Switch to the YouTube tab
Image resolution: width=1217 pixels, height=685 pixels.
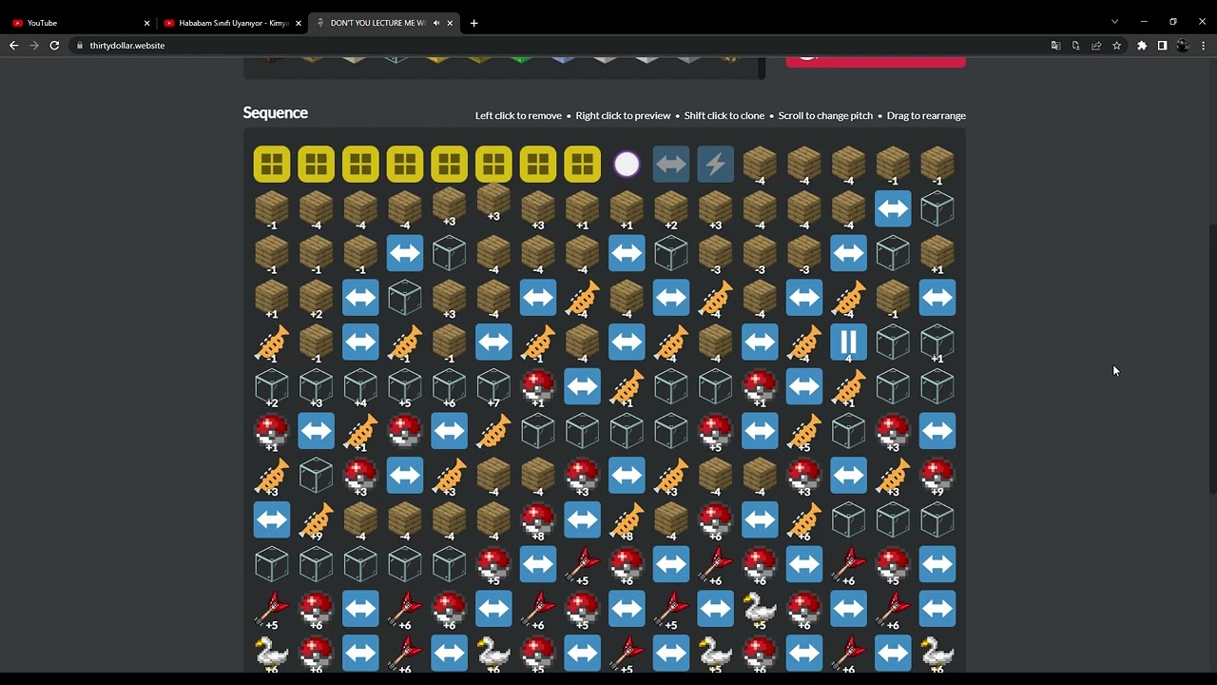click(81, 23)
